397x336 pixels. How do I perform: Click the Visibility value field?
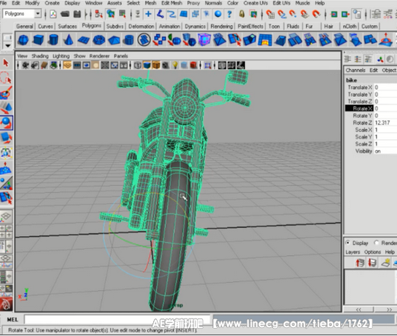coord(385,151)
